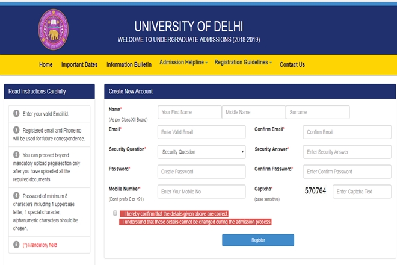Viewport: 397px width, 265px height.
Task: Select the Enter Confirm Password field
Action: 347,172
